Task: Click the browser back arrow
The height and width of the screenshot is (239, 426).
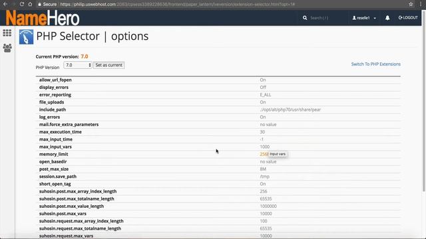Action: [5, 4]
